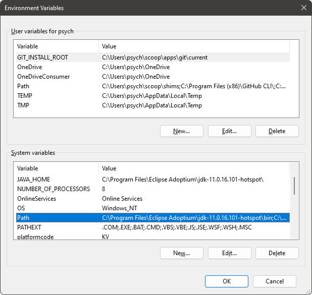
Task: Click the Online Services value cell
Action: click(122, 199)
